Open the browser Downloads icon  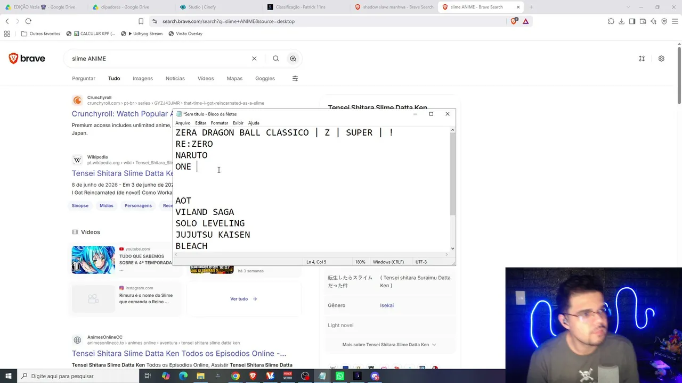(x=621, y=21)
